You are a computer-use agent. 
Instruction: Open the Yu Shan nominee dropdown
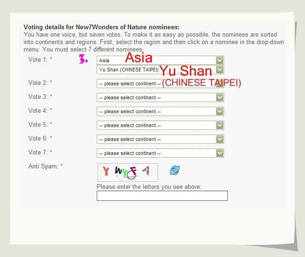click(x=160, y=69)
